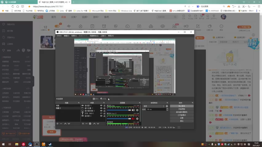
Task: Mute the 麦克风/Aux speaker icon
Action: (x=133, y=110)
